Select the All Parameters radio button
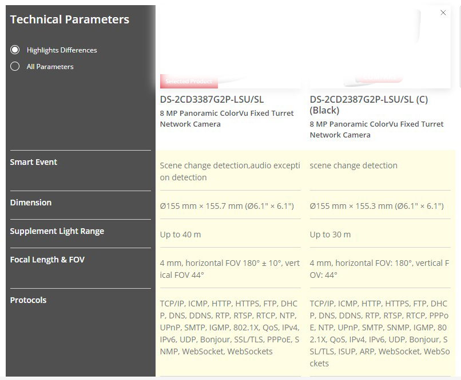Screen dimensions: 461x380 point(15,66)
